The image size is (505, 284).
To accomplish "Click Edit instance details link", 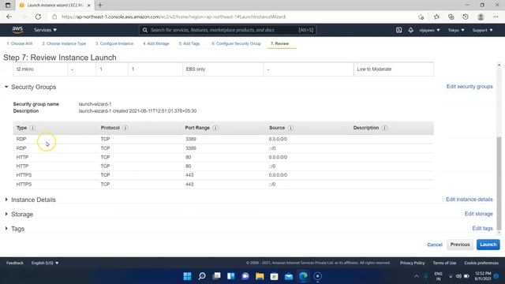I will coord(469,200).
